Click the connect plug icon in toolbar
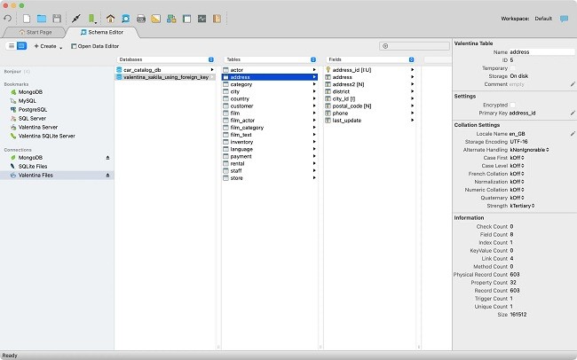This screenshot has height=360, width=577. (x=76, y=18)
